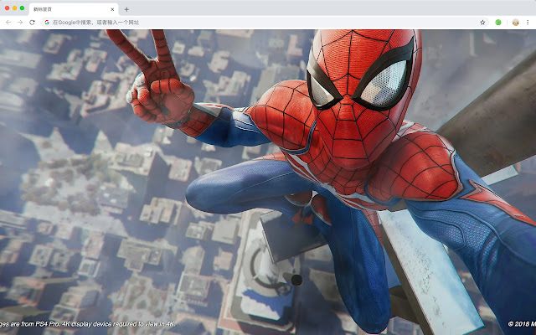This screenshot has width=536, height=335.
Task: Open the green extension icon
Action: click(x=498, y=23)
